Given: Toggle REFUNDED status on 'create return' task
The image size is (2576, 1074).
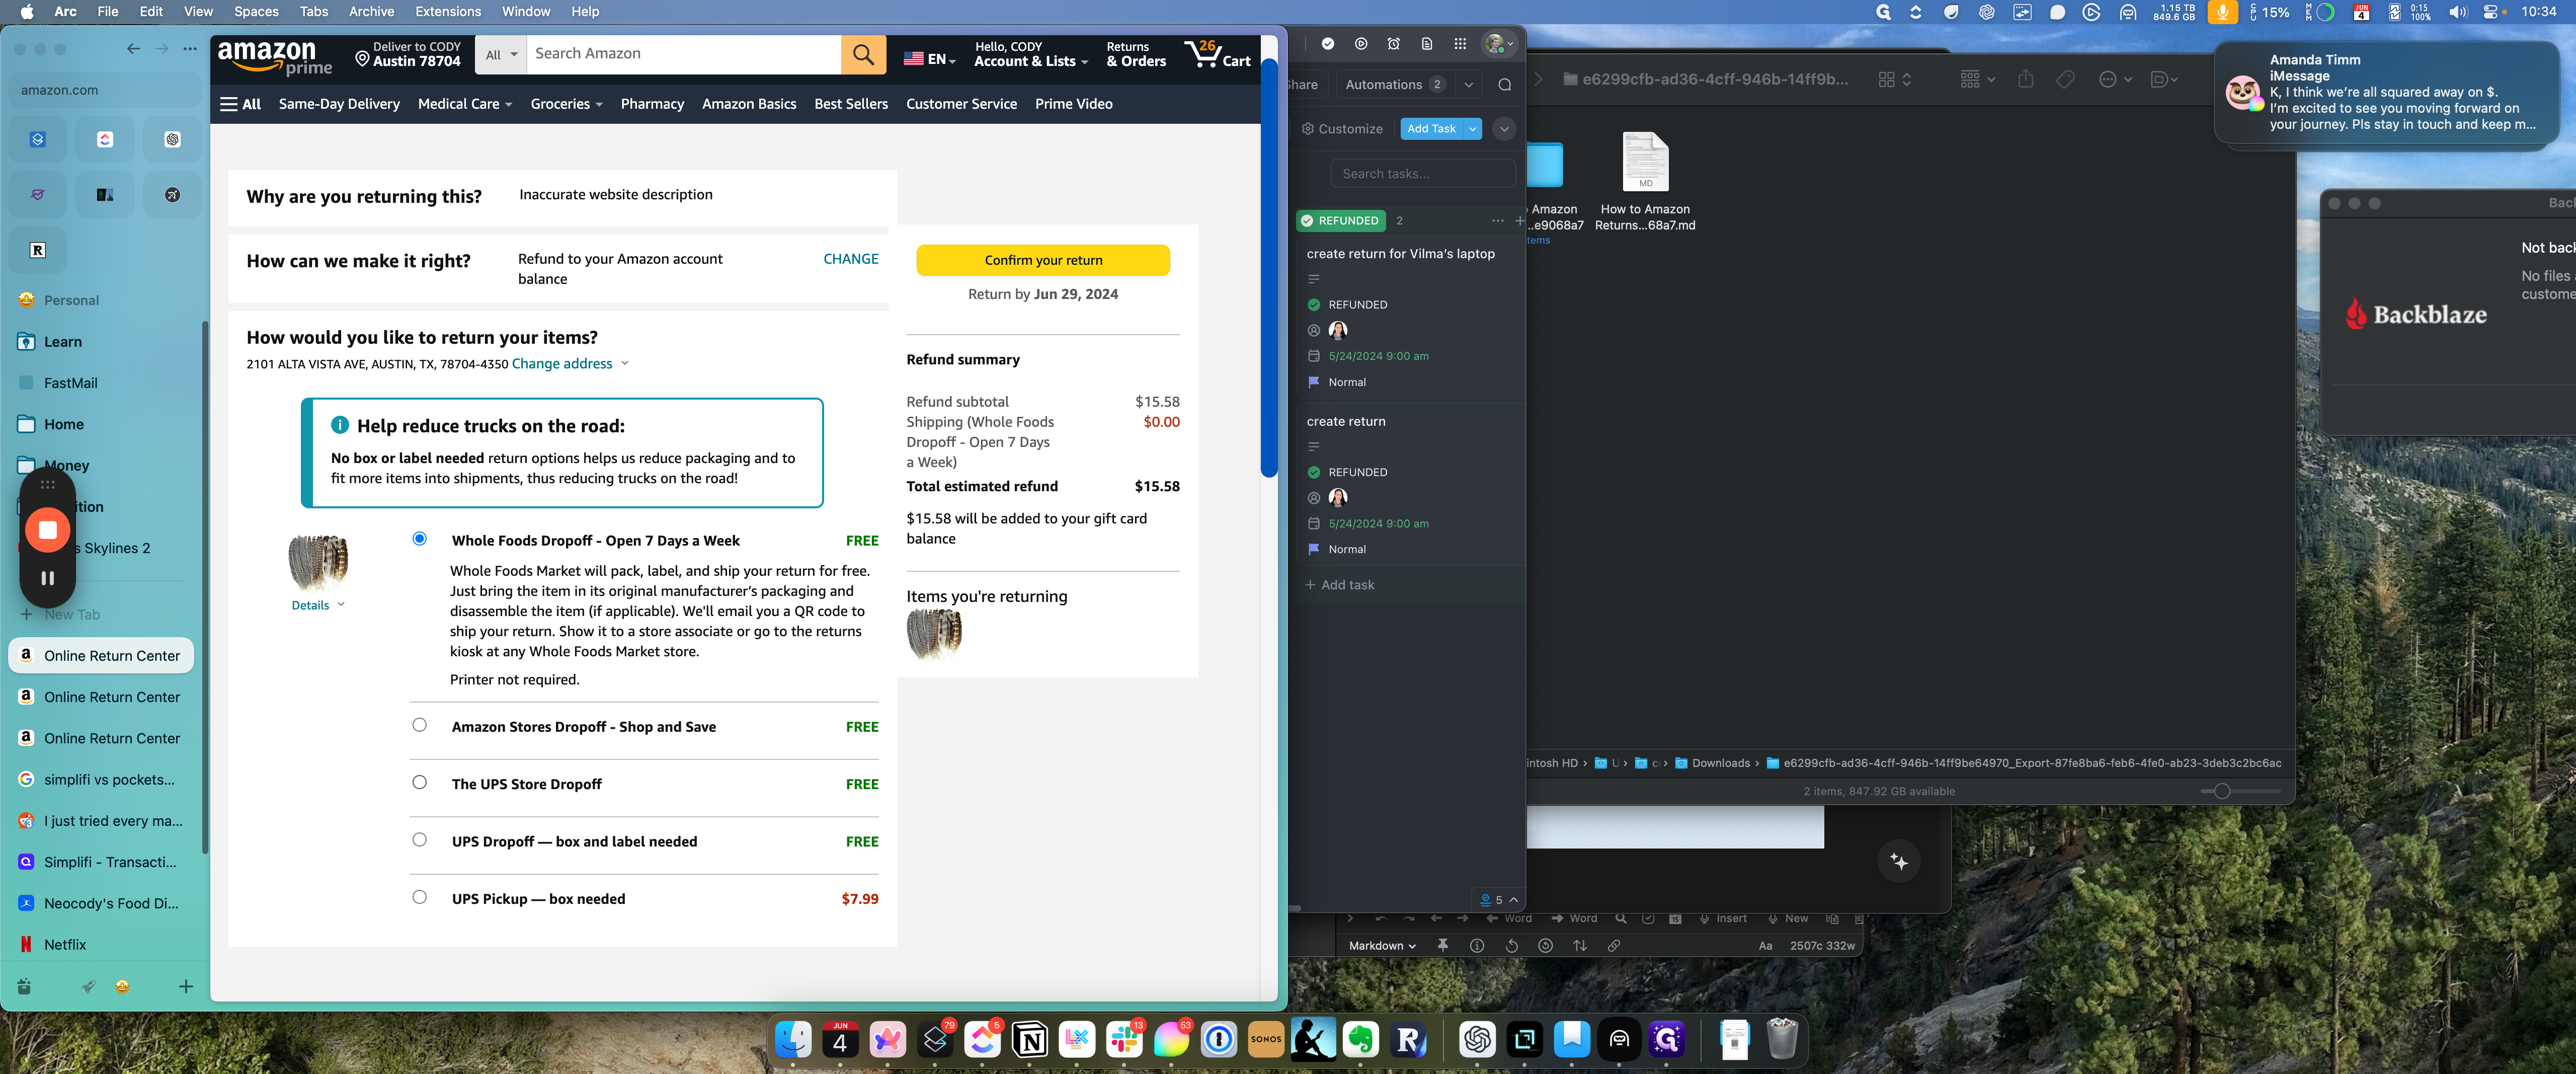Looking at the screenshot, I should coord(1313,472).
